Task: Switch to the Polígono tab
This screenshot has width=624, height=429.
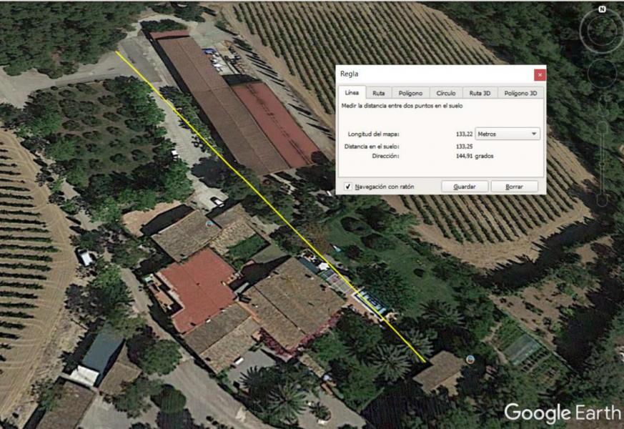Action: (x=410, y=93)
